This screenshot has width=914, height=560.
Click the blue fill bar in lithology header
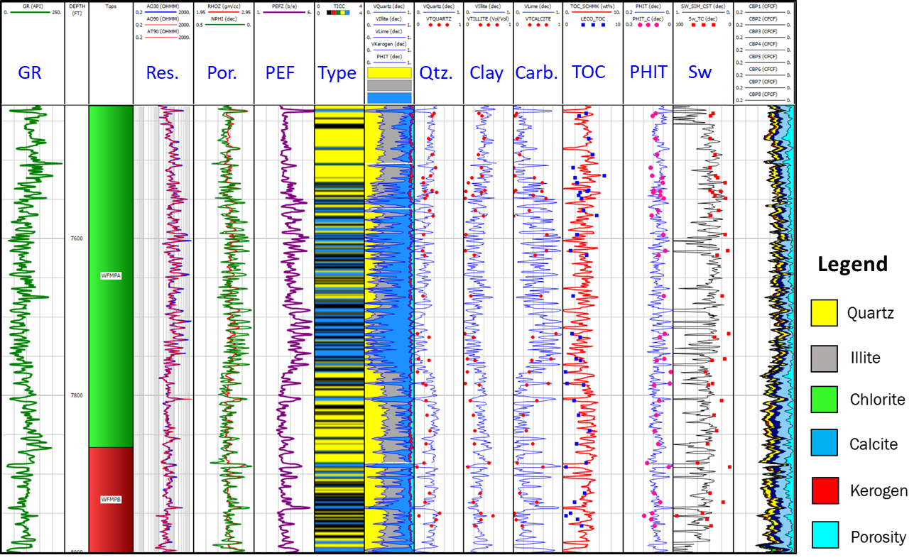click(389, 97)
